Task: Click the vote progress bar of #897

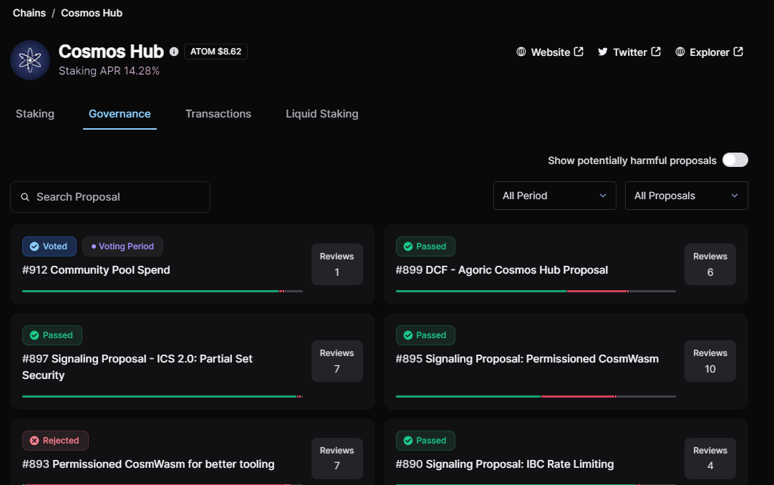Action: 163,397
